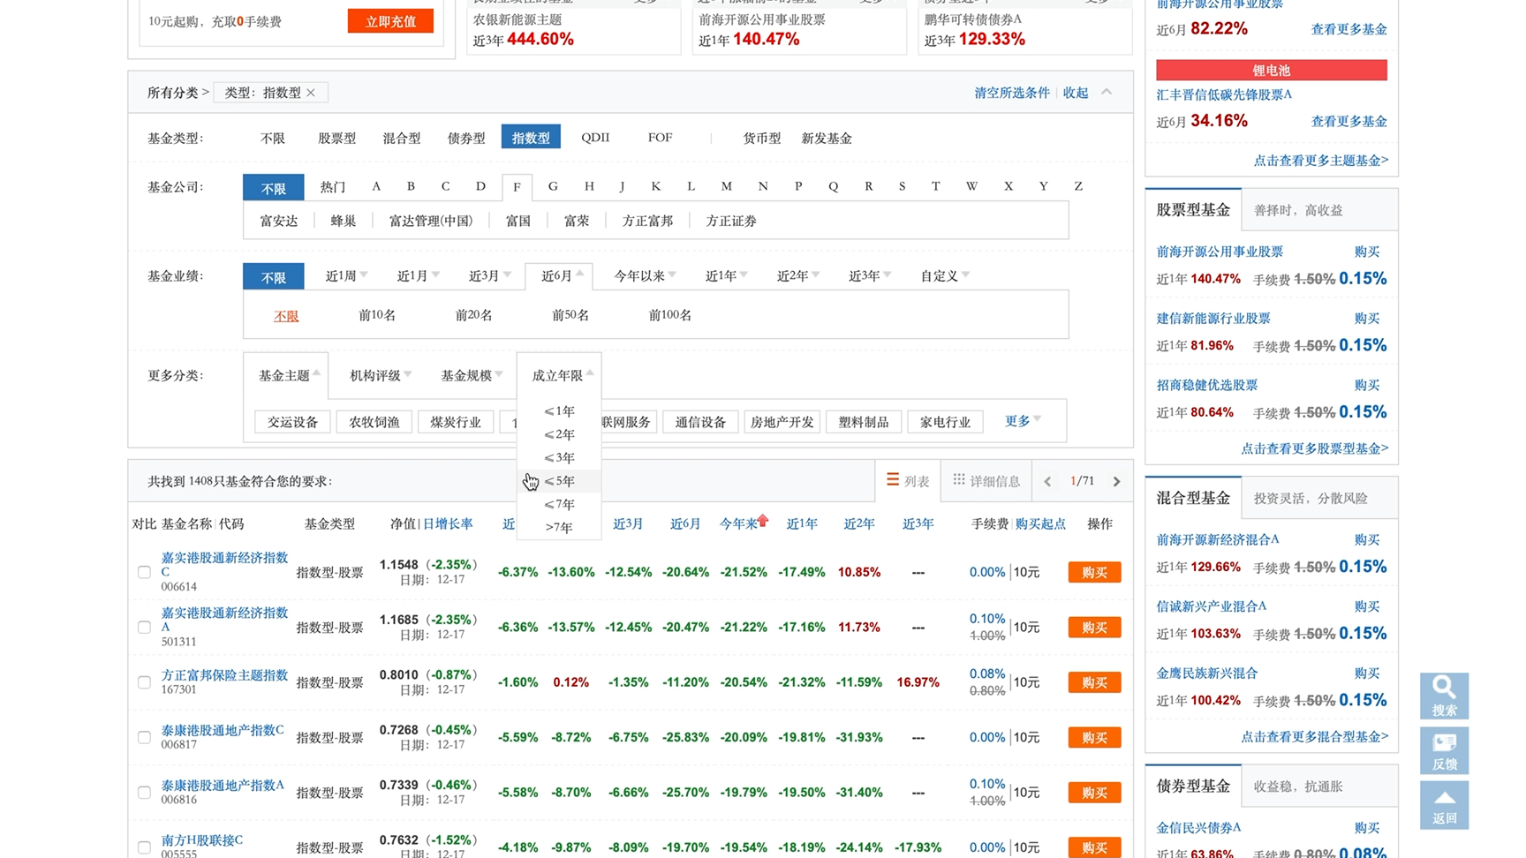This screenshot has height=858, width=1526.
Task: Open 基金规模 dropdown
Action: pyautogui.click(x=472, y=375)
